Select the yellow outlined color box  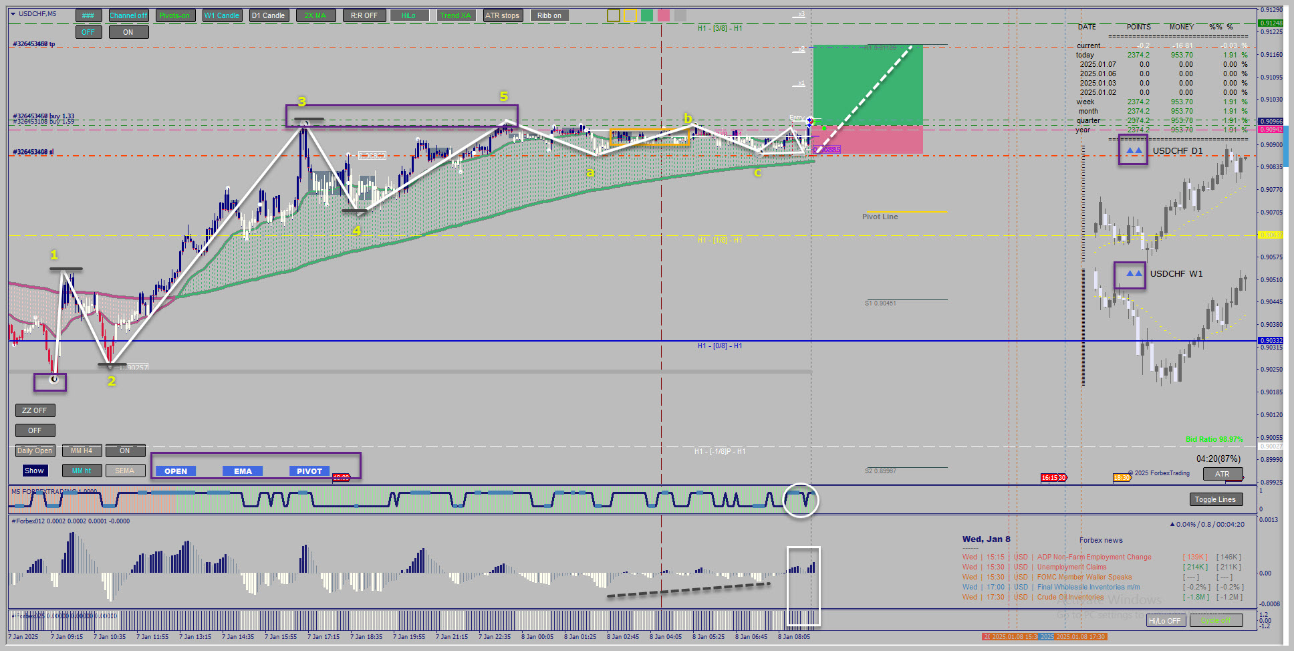tap(630, 15)
